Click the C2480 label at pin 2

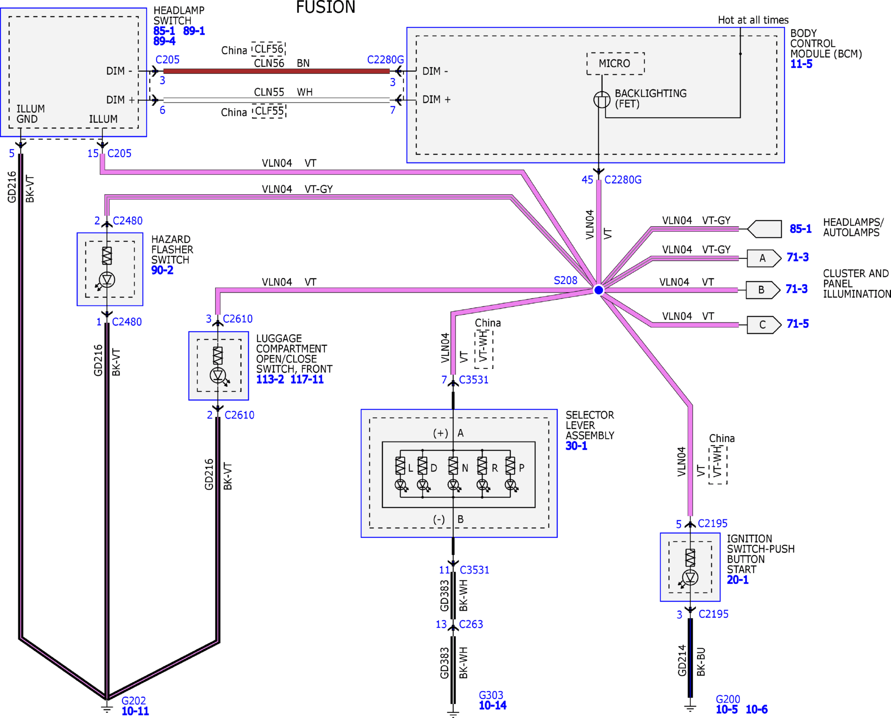(x=128, y=221)
